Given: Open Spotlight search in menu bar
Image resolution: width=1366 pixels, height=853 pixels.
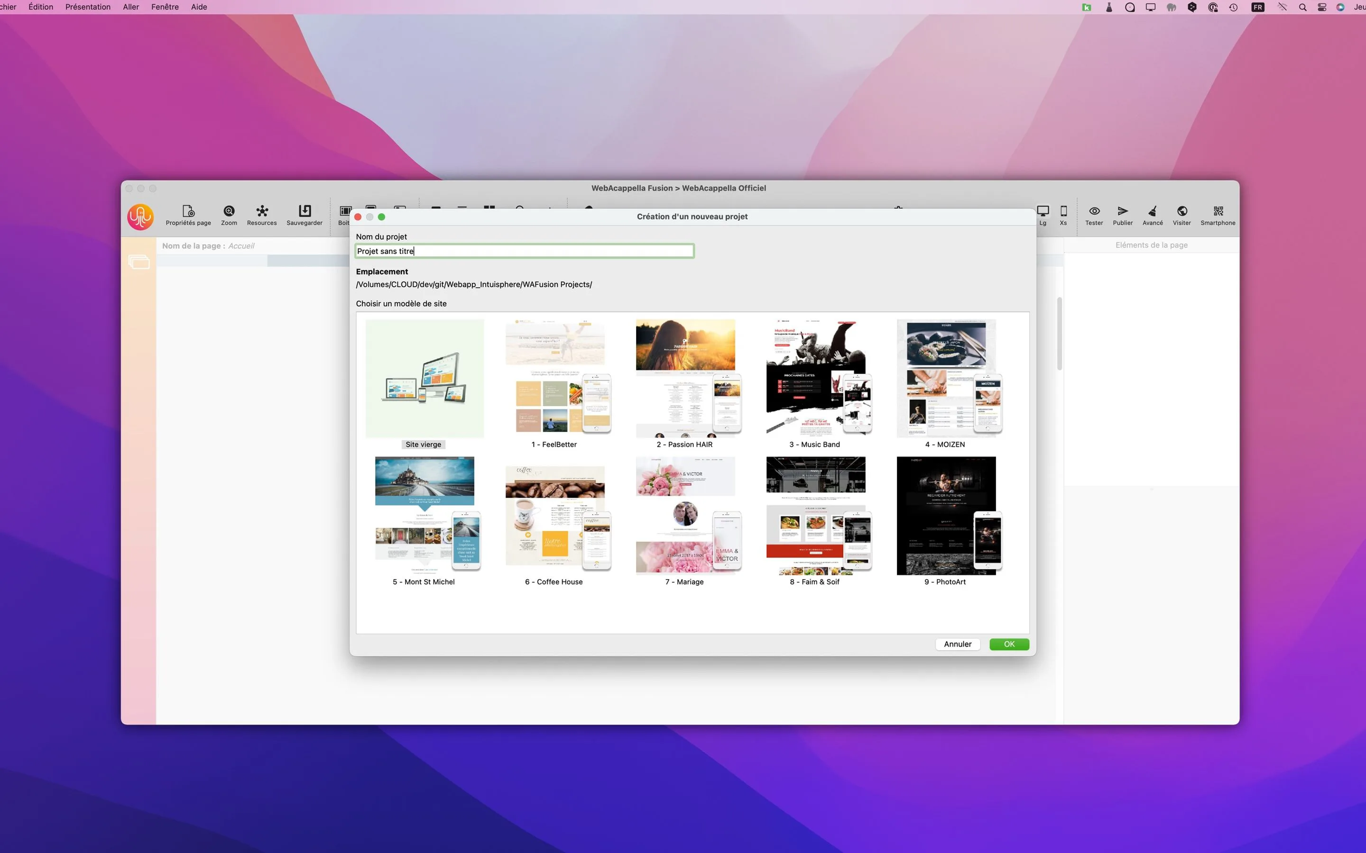Looking at the screenshot, I should [1302, 7].
